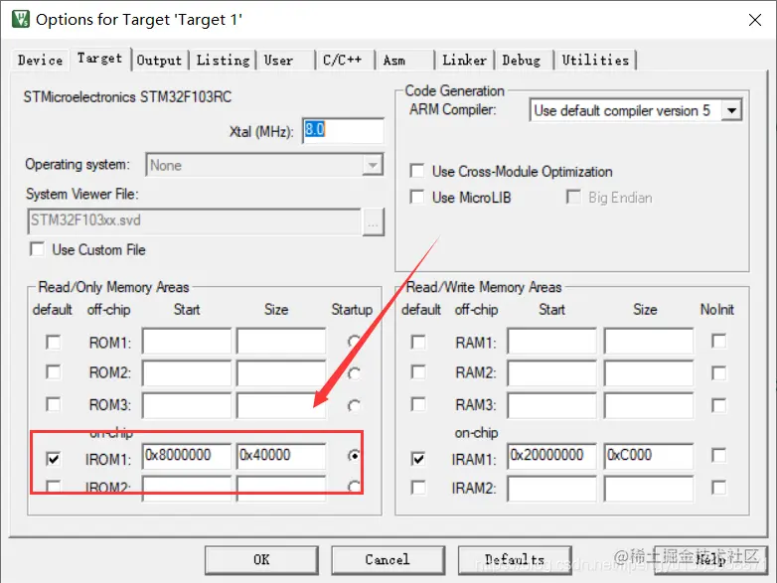
Task: Click the System Viewer File browse button
Action: (x=374, y=221)
